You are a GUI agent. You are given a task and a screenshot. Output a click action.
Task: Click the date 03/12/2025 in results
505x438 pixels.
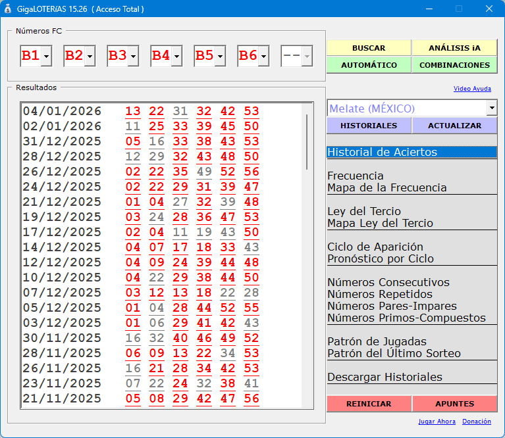coord(62,323)
